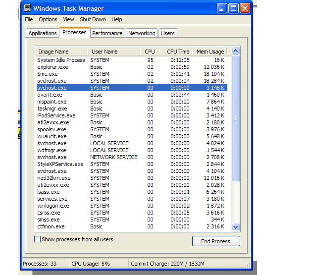The width and height of the screenshot is (317, 275).
Task: Open the Help menu
Action: pos(117,19)
